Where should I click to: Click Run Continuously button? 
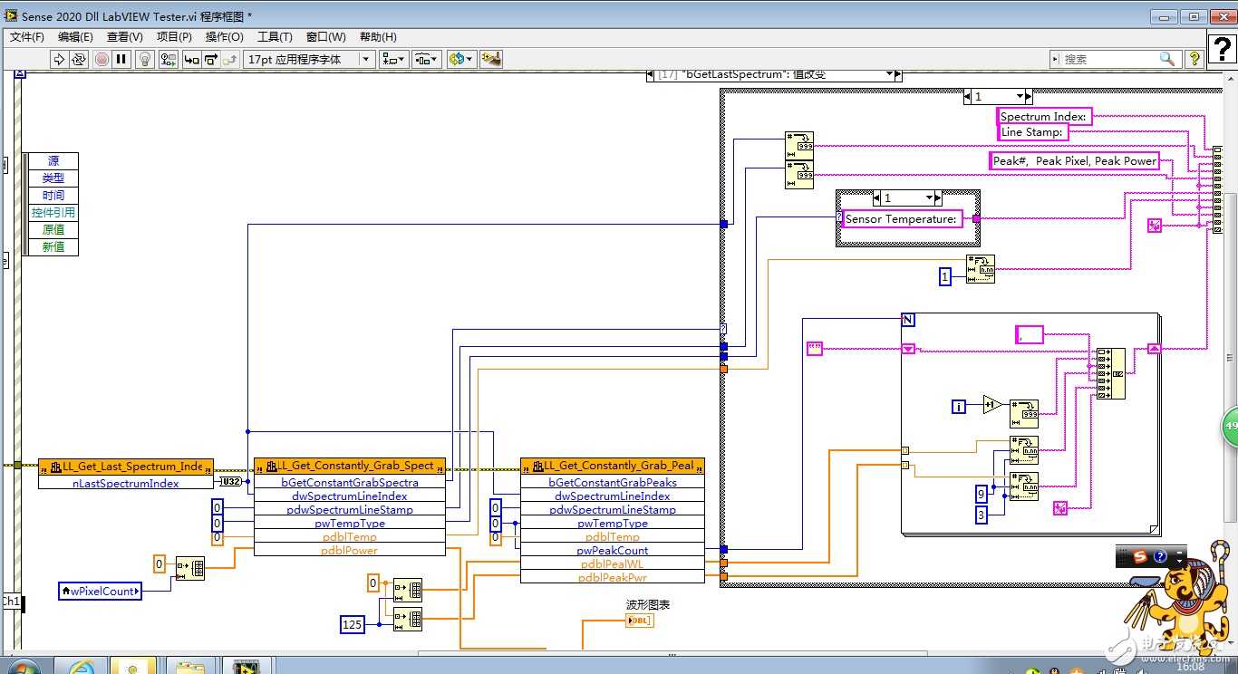coord(79,59)
